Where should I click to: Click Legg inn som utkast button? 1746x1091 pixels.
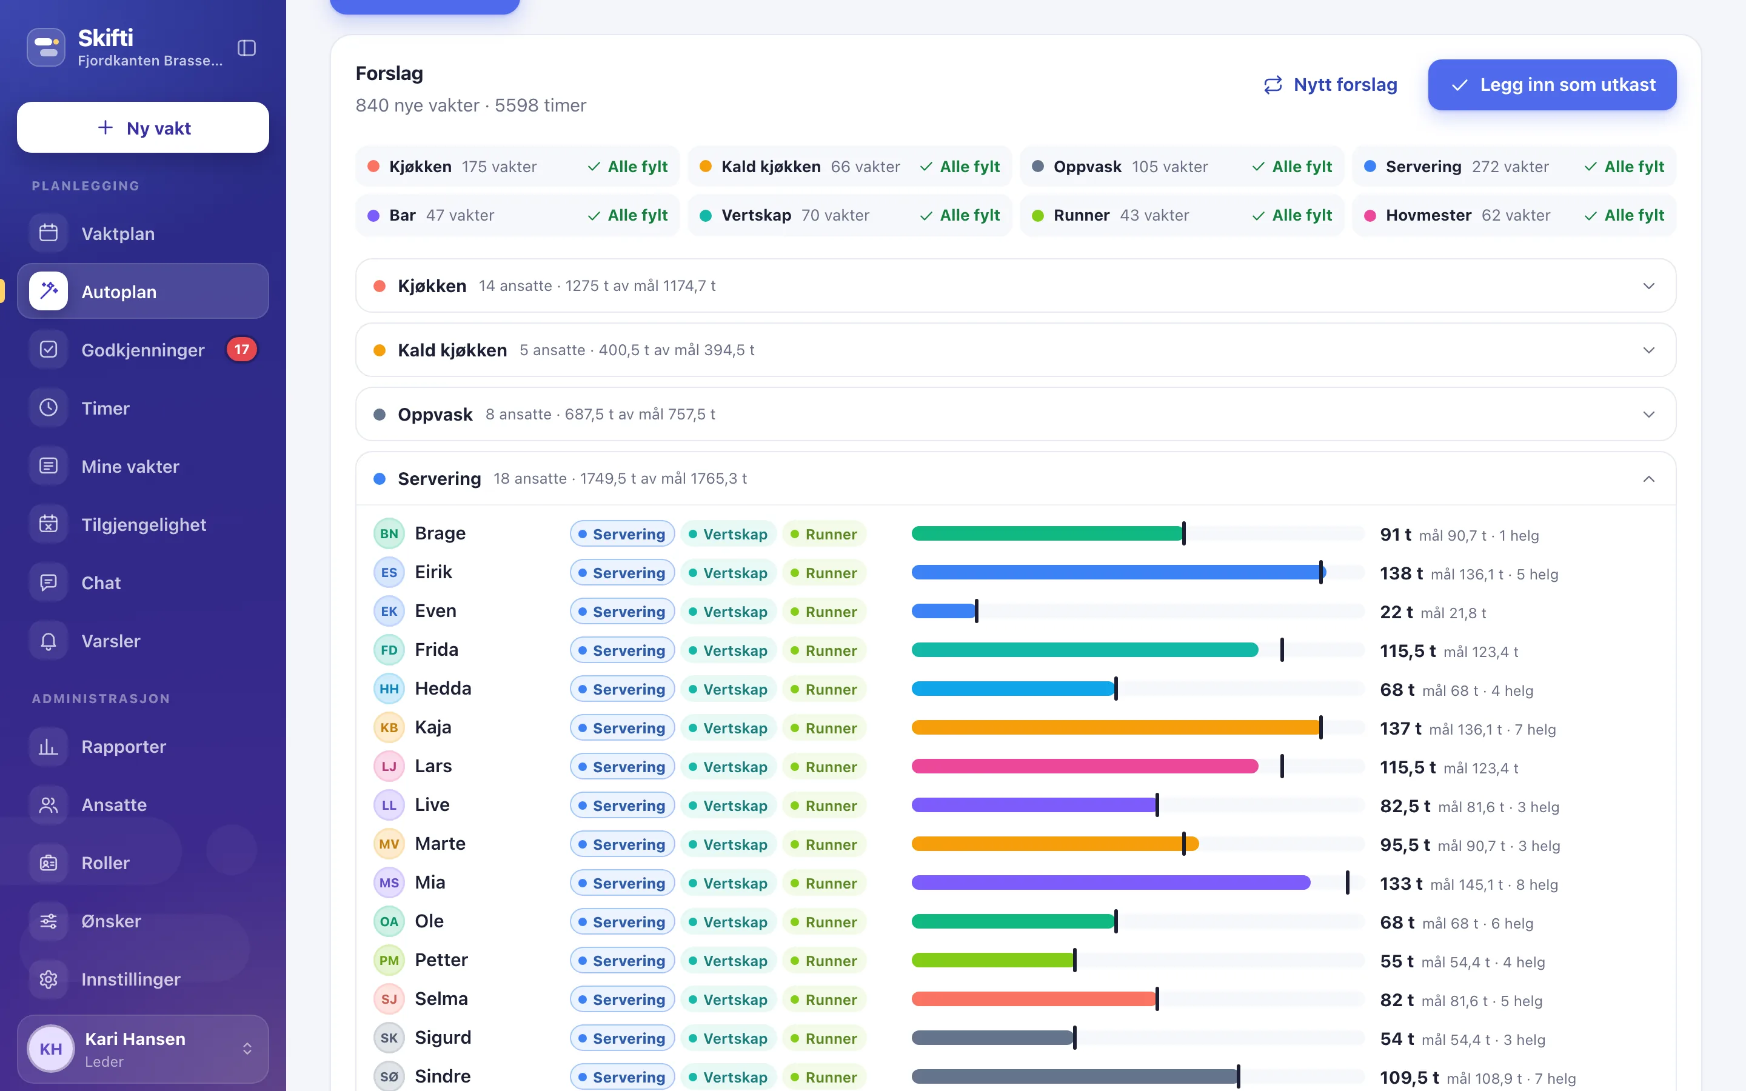coord(1552,84)
